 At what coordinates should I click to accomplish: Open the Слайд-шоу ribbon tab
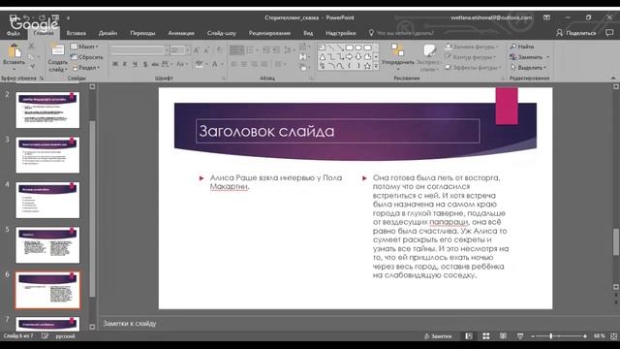222,33
